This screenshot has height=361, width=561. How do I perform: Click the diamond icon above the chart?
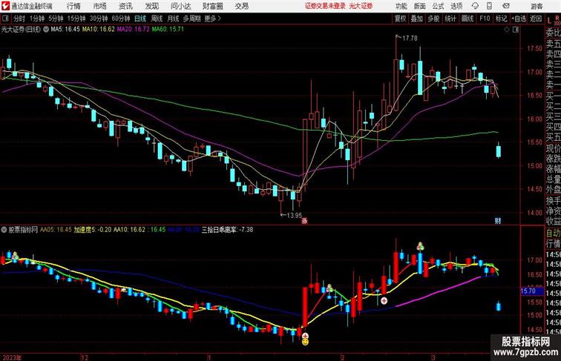coord(507,30)
